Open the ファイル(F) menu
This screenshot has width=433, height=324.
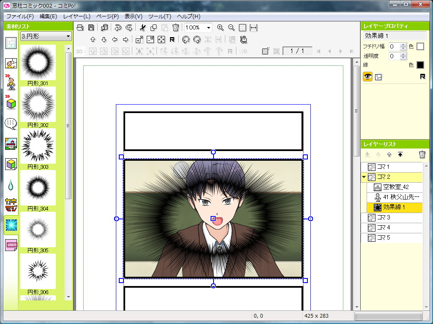(x=20, y=16)
